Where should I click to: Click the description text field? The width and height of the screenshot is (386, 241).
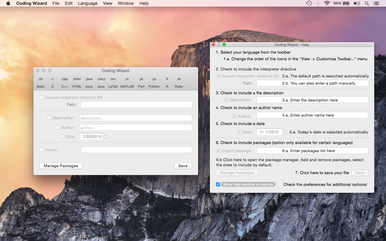pos(135,118)
